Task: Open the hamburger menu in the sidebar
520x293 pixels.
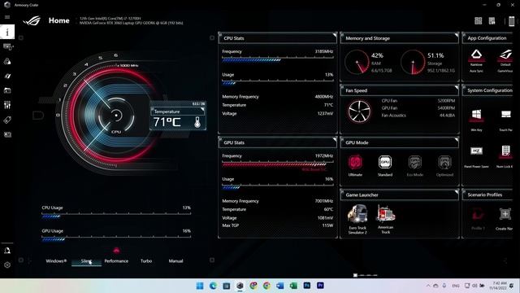Action: tap(7, 17)
